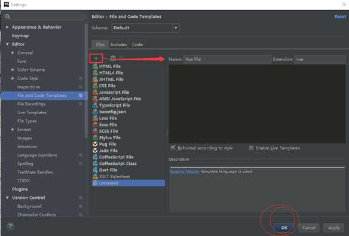Click the CSS File template icon
Viewport: 349px width, 236px height.
(x=95, y=85)
